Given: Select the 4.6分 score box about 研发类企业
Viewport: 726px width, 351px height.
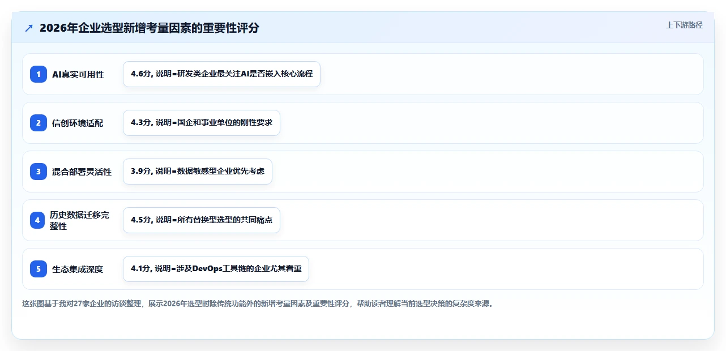Looking at the screenshot, I should 221,74.
